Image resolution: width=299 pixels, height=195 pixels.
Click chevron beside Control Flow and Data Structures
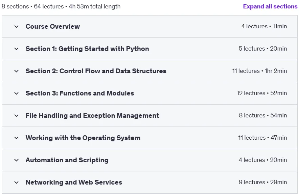[x=16, y=71]
